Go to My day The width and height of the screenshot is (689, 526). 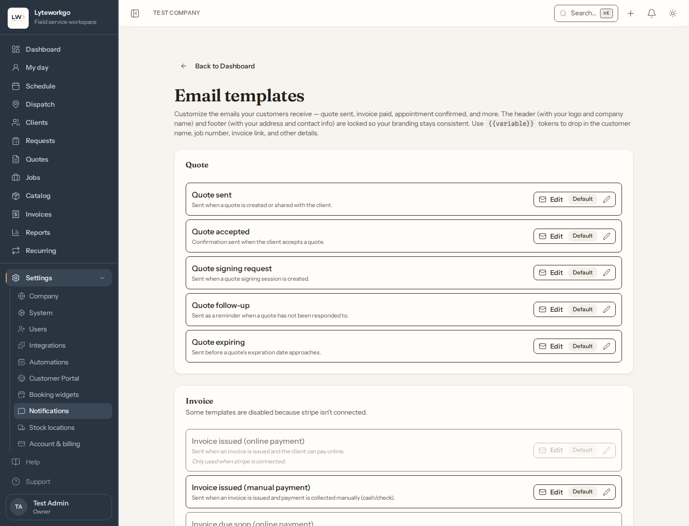(59, 67)
